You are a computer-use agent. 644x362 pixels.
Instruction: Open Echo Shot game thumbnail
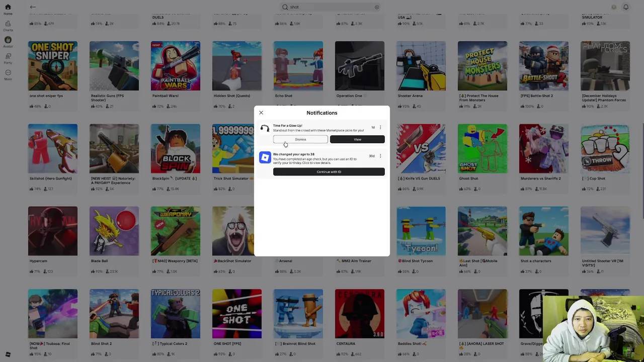(x=298, y=66)
